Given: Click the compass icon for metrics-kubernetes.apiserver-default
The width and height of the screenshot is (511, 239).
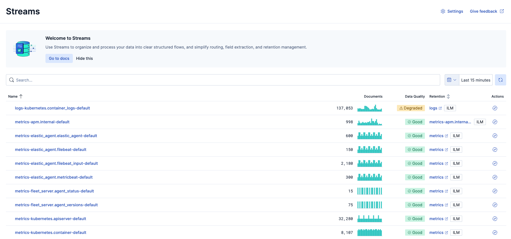Looking at the screenshot, I should pyautogui.click(x=495, y=219).
